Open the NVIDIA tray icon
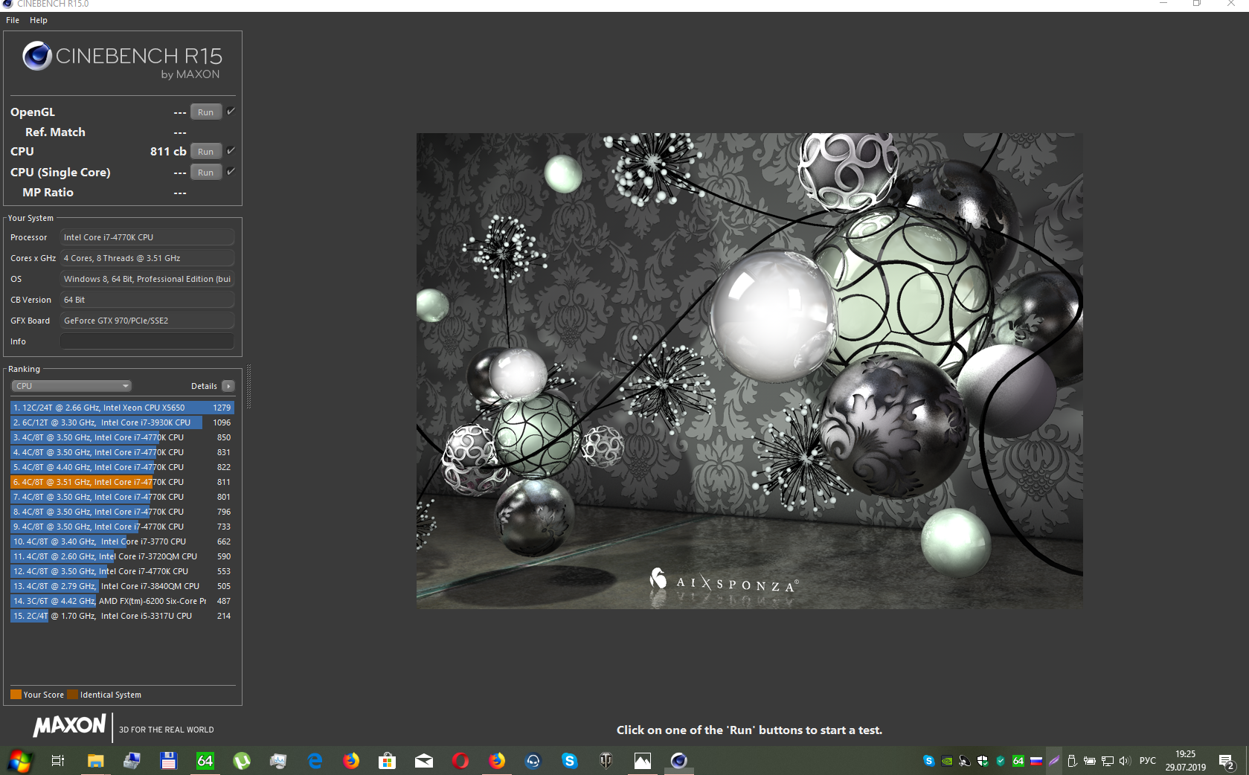Image resolution: width=1249 pixels, height=775 pixels. coord(947,761)
